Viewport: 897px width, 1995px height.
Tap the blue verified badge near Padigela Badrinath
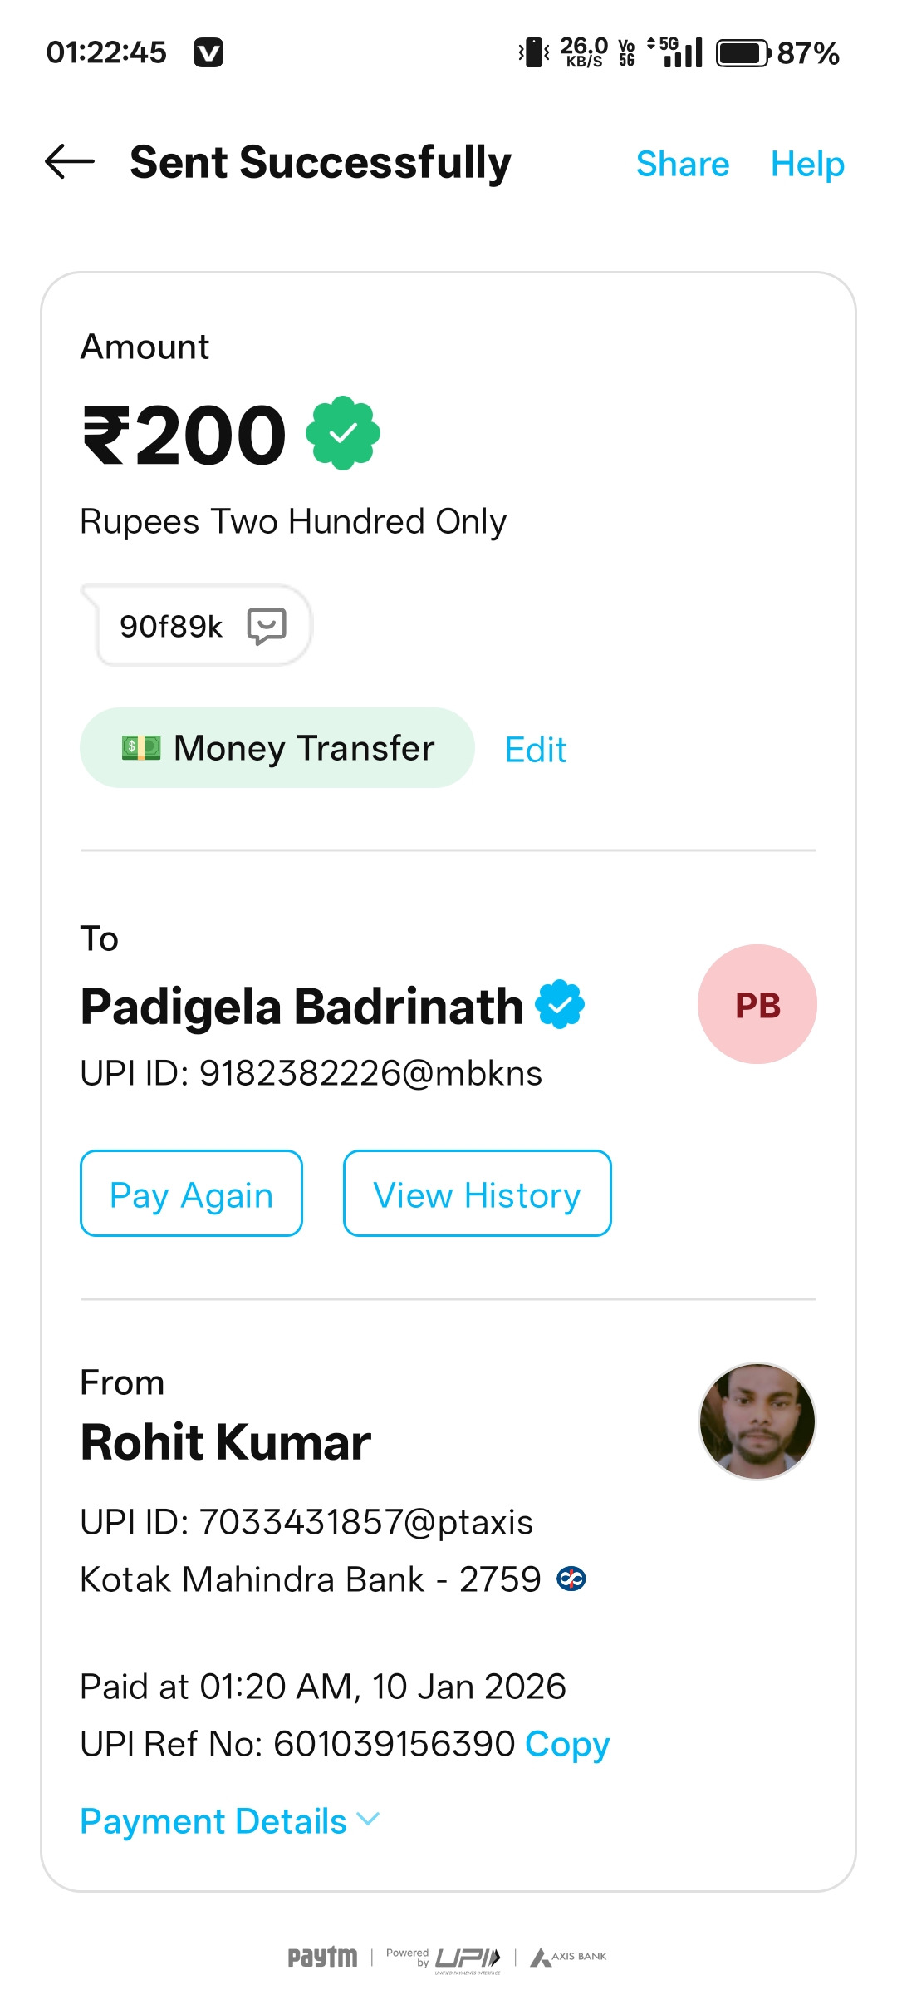click(x=560, y=1005)
